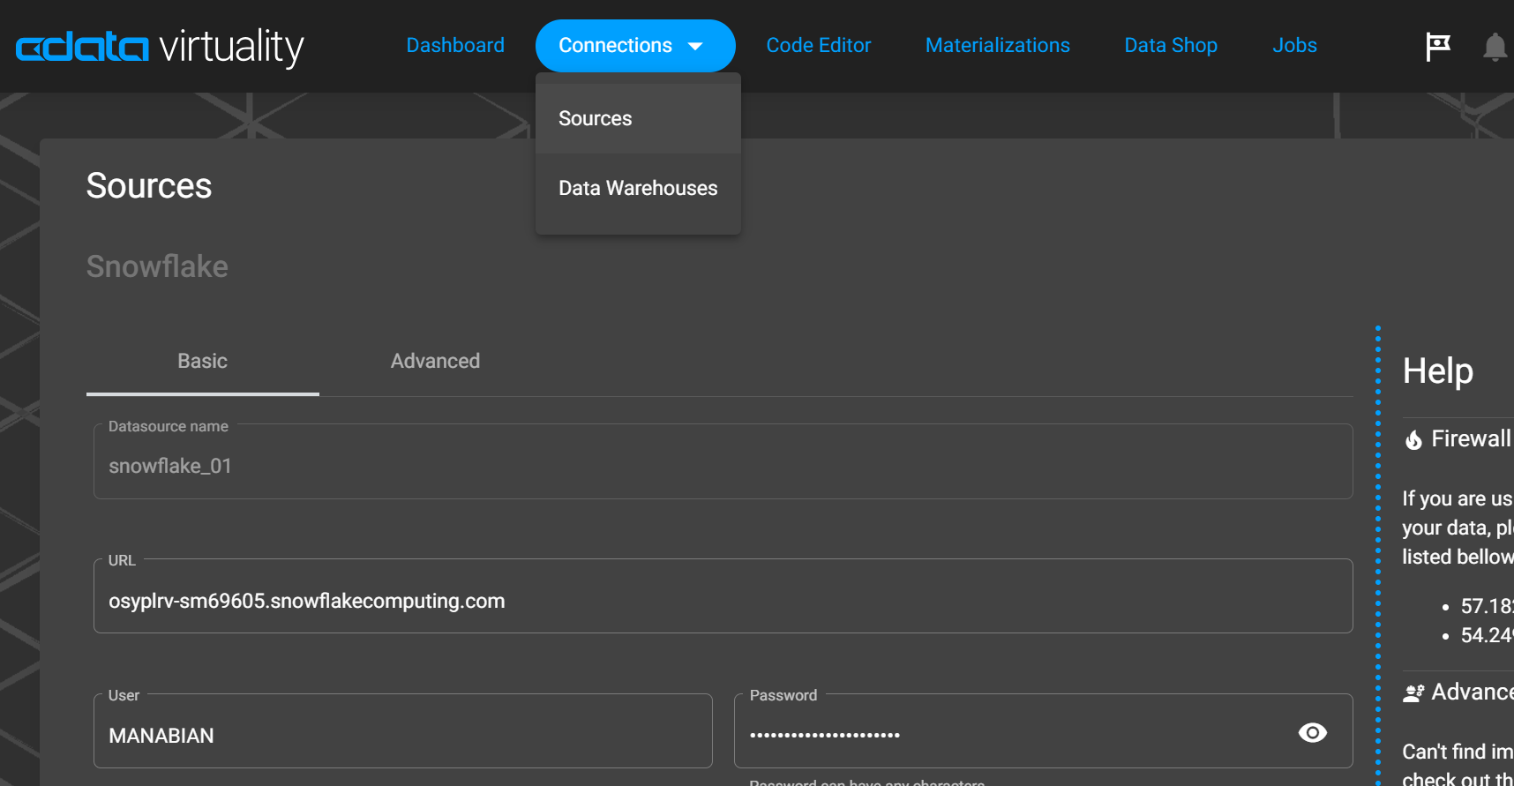
Task: Show password using the eye icon
Action: pos(1313,733)
